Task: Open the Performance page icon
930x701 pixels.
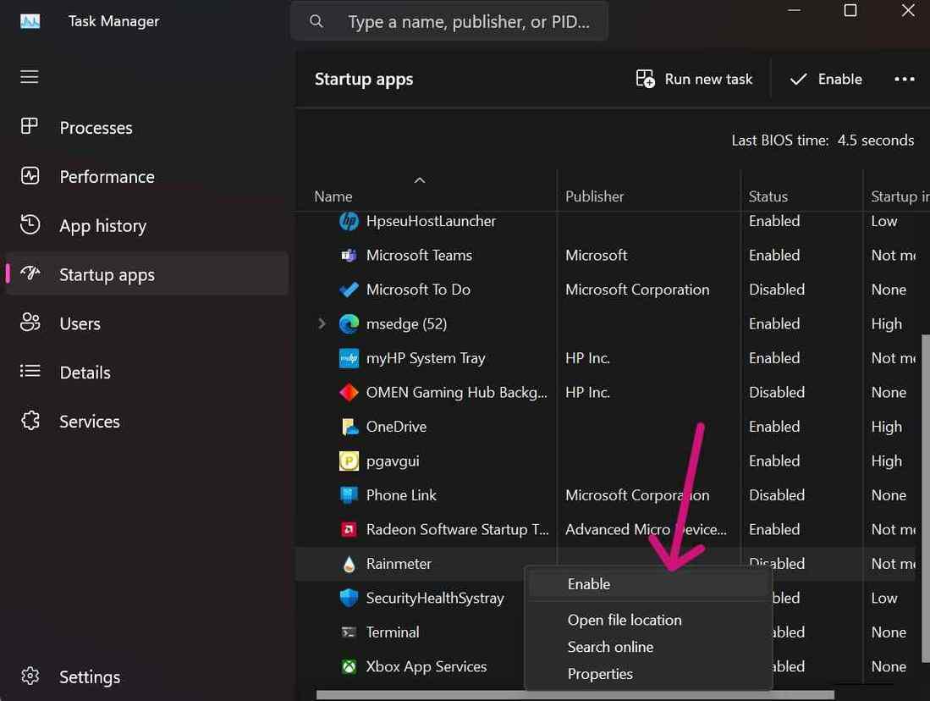Action: [30, 176]
